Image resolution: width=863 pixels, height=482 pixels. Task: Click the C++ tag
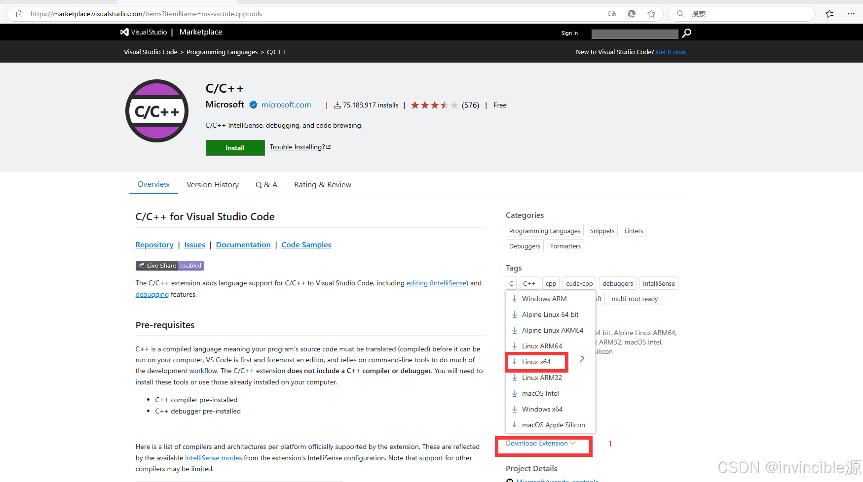529,283
